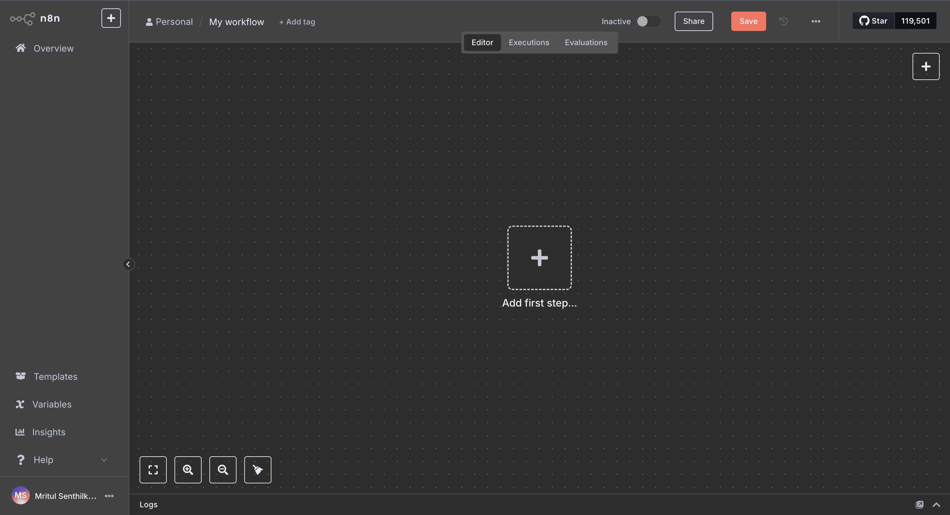The height and width of the screenshot is (515, 950).
Task: Collapse the left sidebar with chevron
Action: coord(128,264)
